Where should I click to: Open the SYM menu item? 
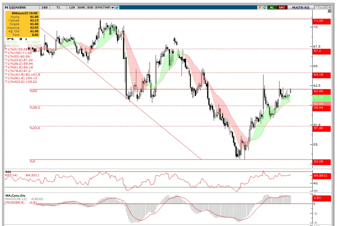(99, 7)
